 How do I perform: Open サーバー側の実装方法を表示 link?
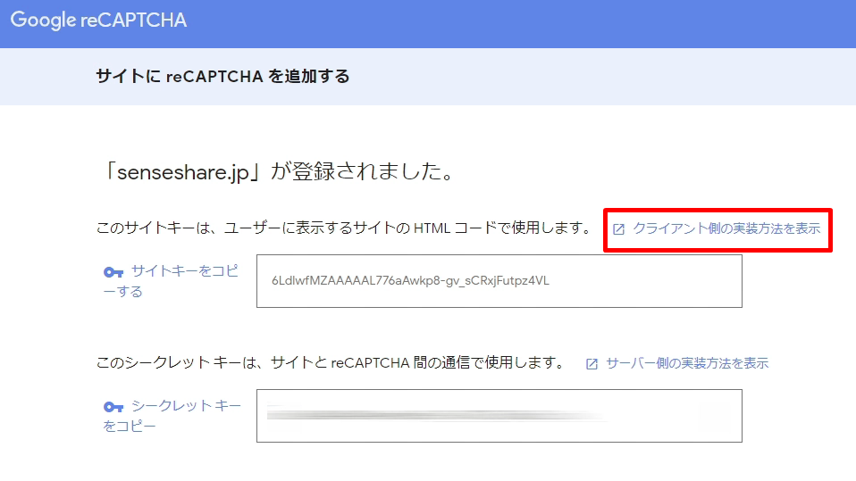tap(687, 363)
